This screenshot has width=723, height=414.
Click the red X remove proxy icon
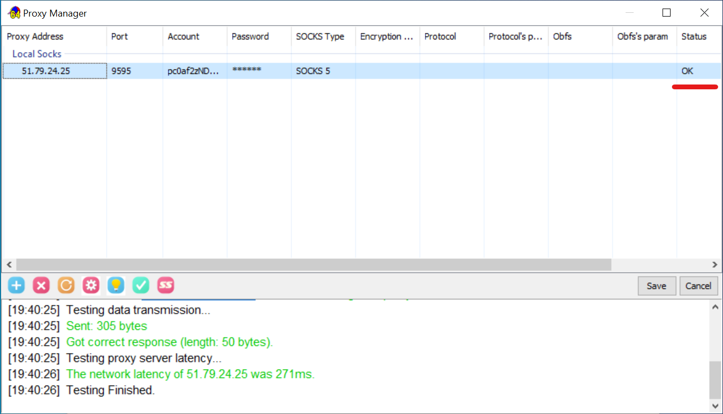(x=41, y=285)
